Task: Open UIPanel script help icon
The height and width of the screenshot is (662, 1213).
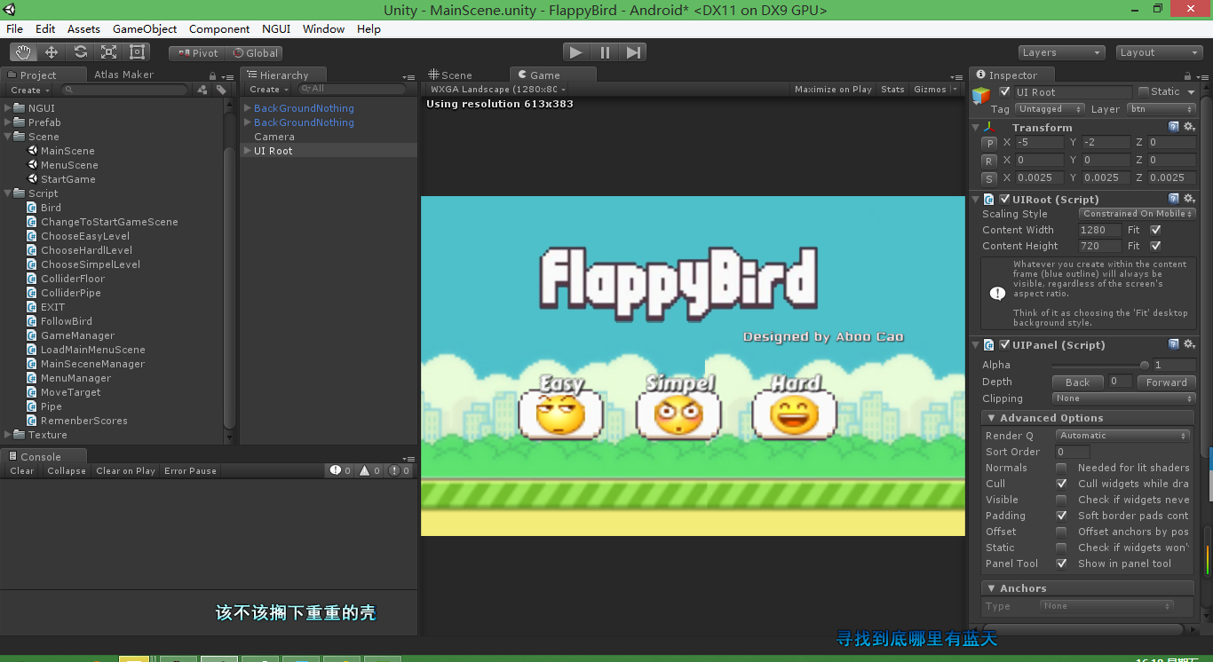Action: point(1174,344)
